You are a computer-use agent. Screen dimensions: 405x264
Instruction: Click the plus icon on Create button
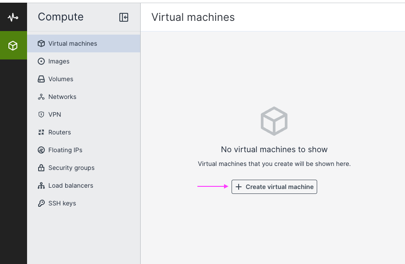click(239, 187)
